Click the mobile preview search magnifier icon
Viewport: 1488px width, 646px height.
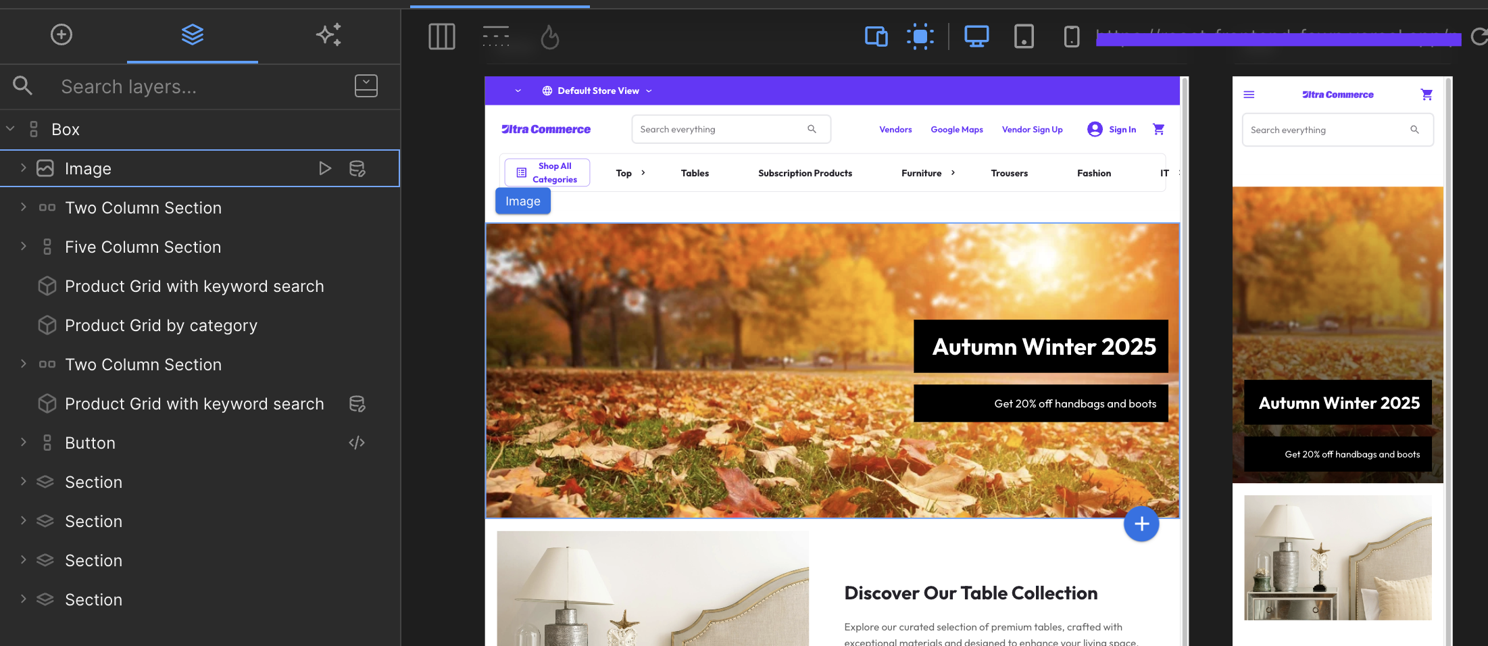1414,130
